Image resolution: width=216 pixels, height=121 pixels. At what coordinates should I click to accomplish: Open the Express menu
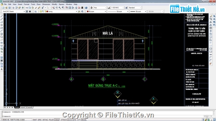[61, 4]
